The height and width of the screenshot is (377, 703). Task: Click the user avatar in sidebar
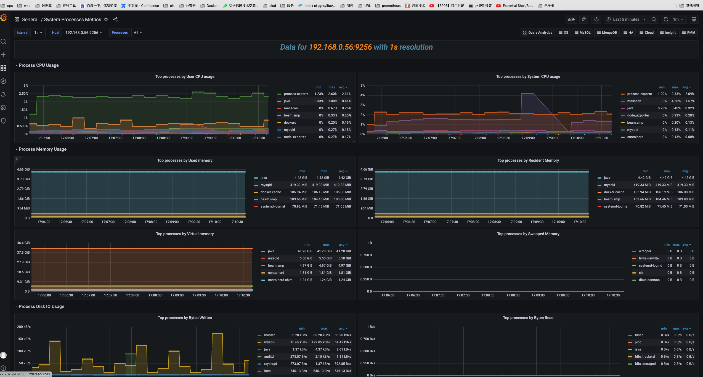click(x=3, y=355)
